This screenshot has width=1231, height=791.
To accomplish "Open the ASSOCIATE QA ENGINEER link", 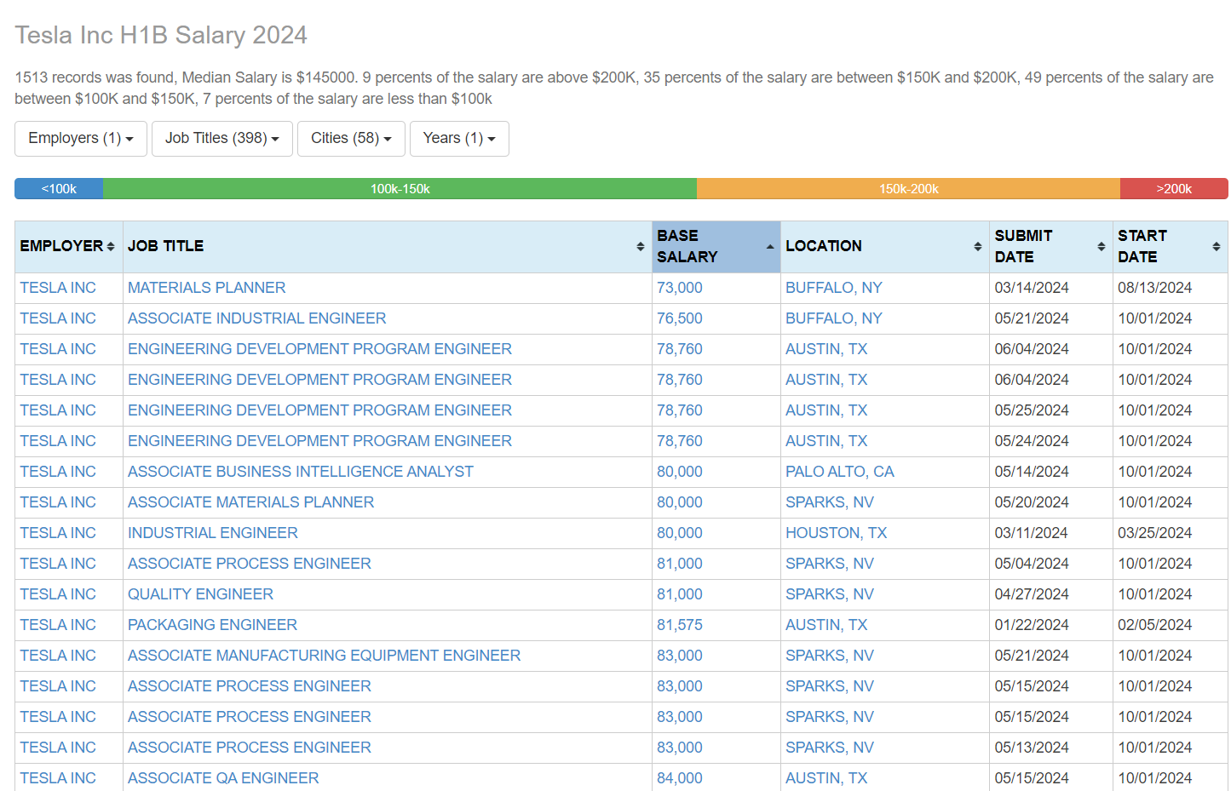I will (223, 778).
